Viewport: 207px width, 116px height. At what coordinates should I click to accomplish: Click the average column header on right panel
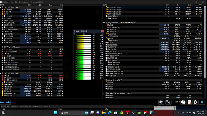click(198, 5)
